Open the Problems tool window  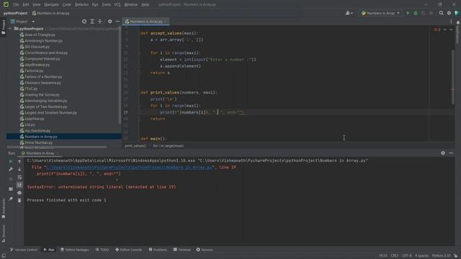158,250
